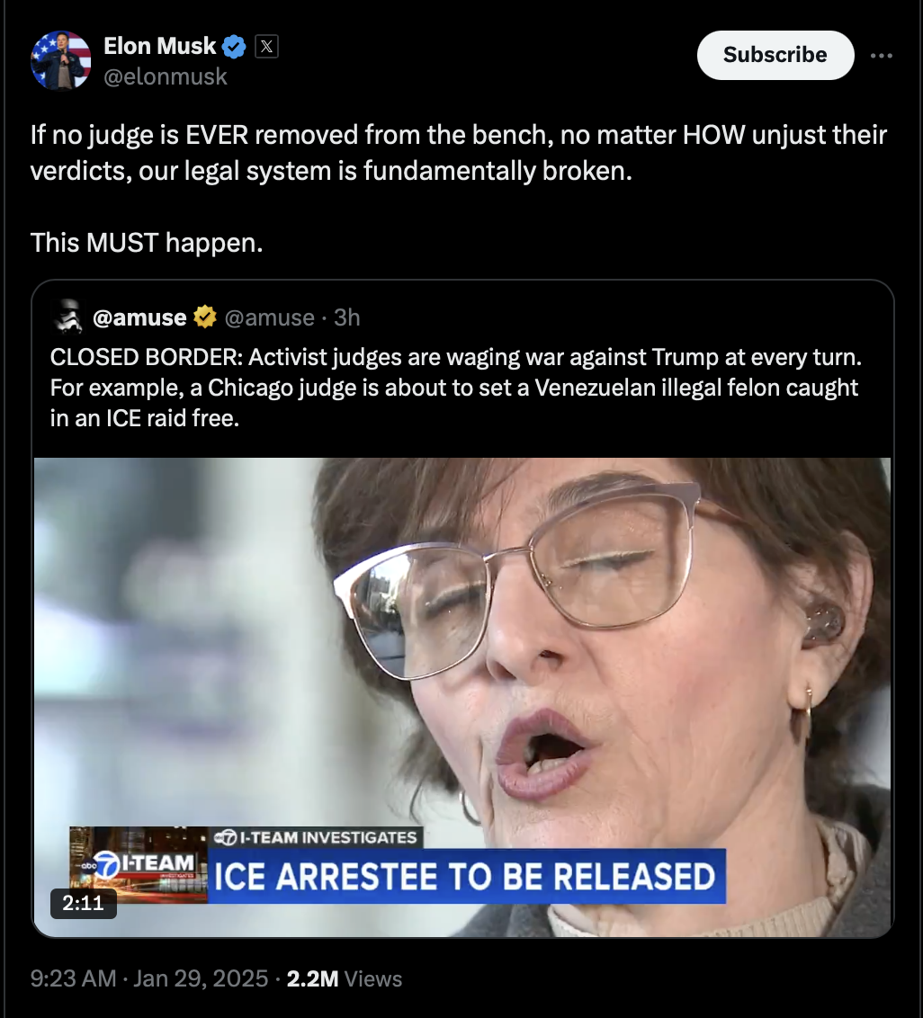Click the gold verified badge next to @amuse
Image resolution: width=923 pixels, height=1018 pixels.
[x=205, y=317]
